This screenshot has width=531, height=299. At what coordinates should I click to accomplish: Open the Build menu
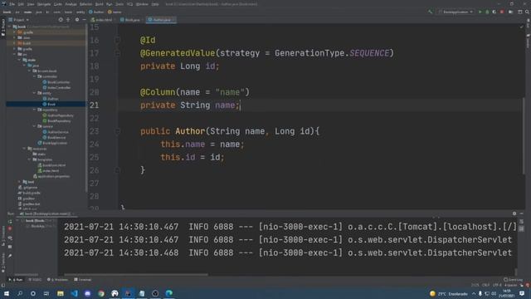tap(100, 4)
